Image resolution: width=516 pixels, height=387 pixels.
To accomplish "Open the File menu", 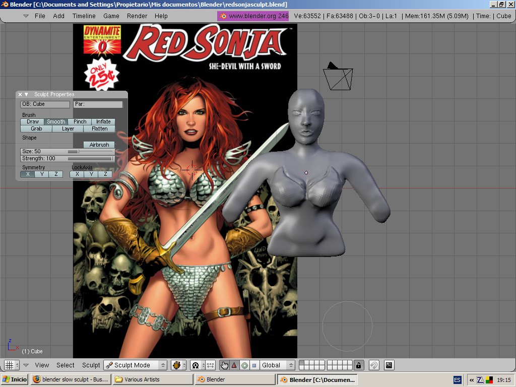I will 40,16.
